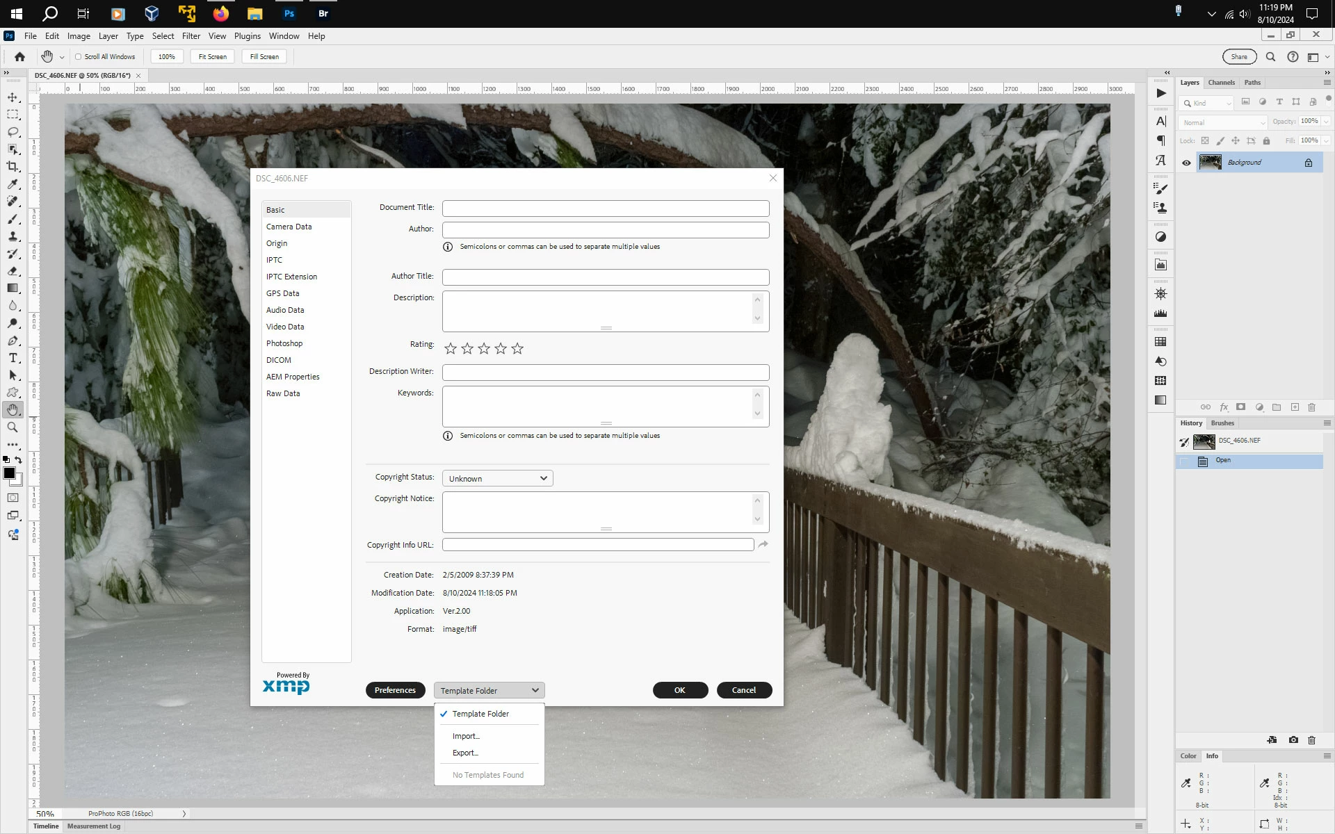The image size is (1335, 834).
Task: Click the Preferences button
Action: [395, 690]
